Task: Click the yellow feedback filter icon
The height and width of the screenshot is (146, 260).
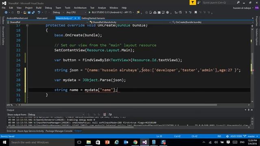Action: [x=193, y=2]
